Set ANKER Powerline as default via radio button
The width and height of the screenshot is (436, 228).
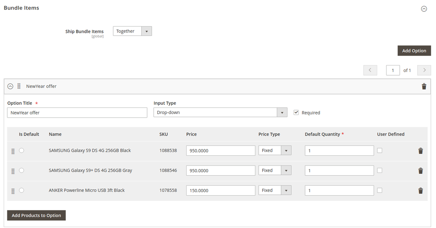[21, 190]
